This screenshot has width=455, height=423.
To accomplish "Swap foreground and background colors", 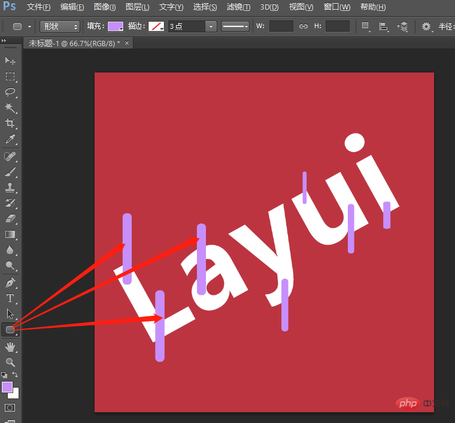I will pos(15,374).
